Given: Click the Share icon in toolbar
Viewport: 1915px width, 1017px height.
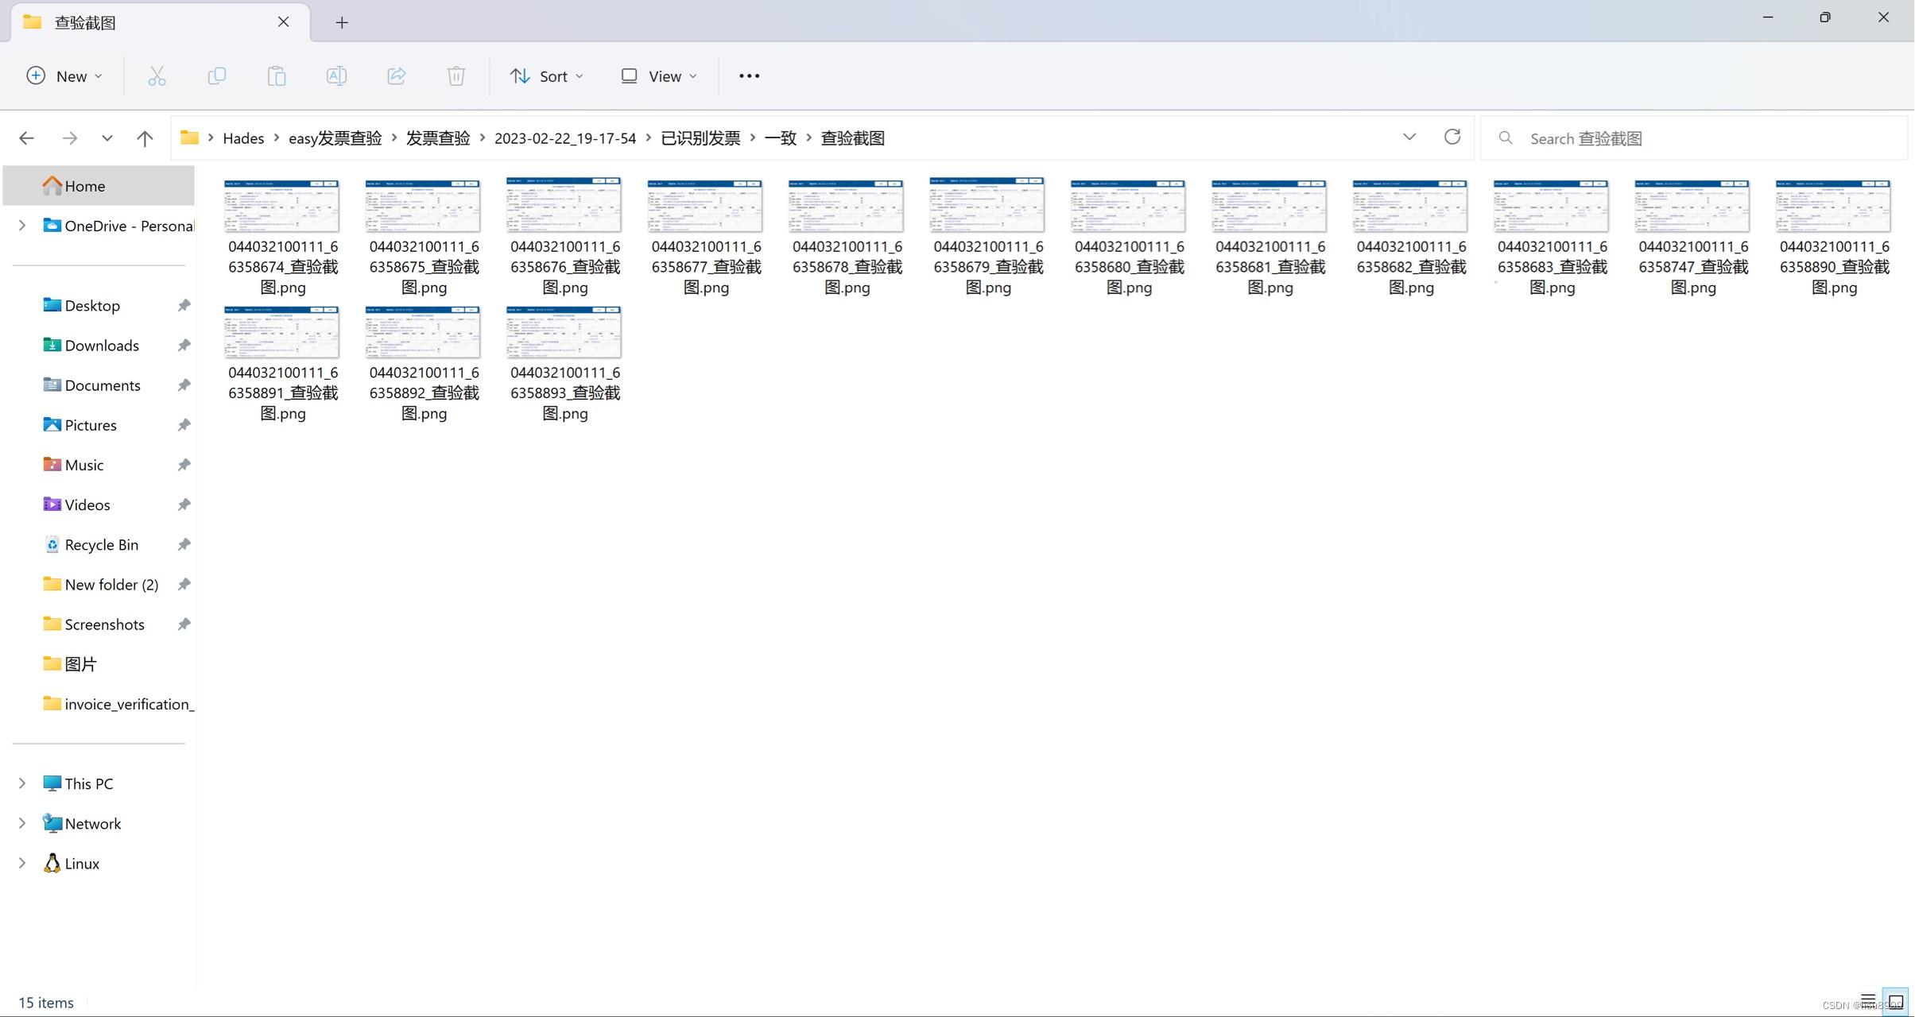Looking at the screenshot, I should [396, 76].
